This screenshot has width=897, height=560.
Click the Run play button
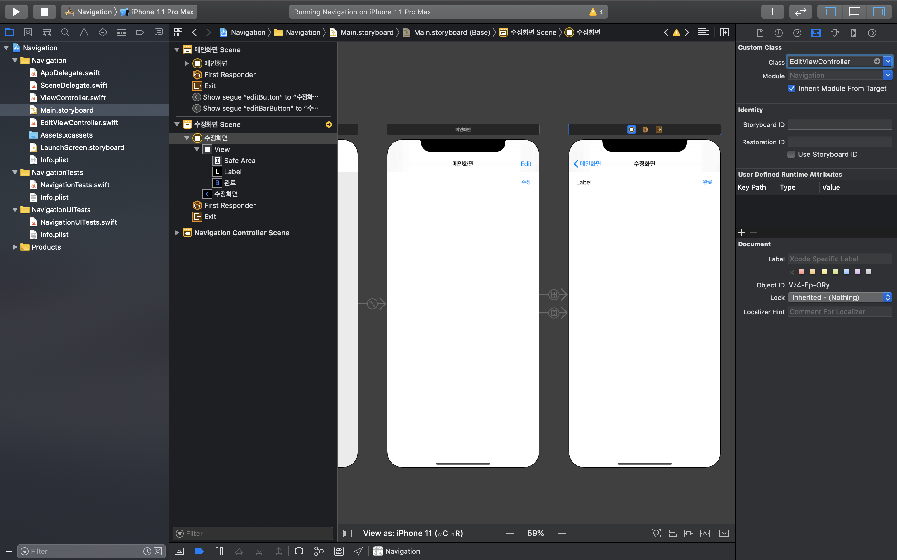click(16, 12)
